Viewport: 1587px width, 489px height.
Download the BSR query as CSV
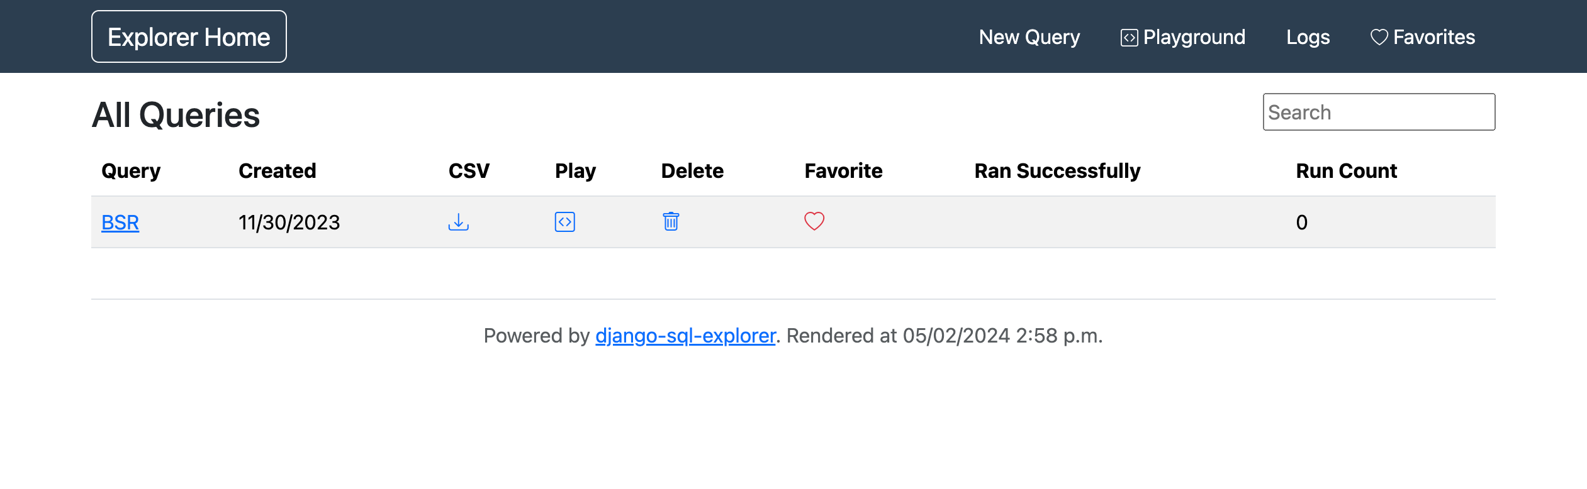pyautogui.click(x=458, y=222)
